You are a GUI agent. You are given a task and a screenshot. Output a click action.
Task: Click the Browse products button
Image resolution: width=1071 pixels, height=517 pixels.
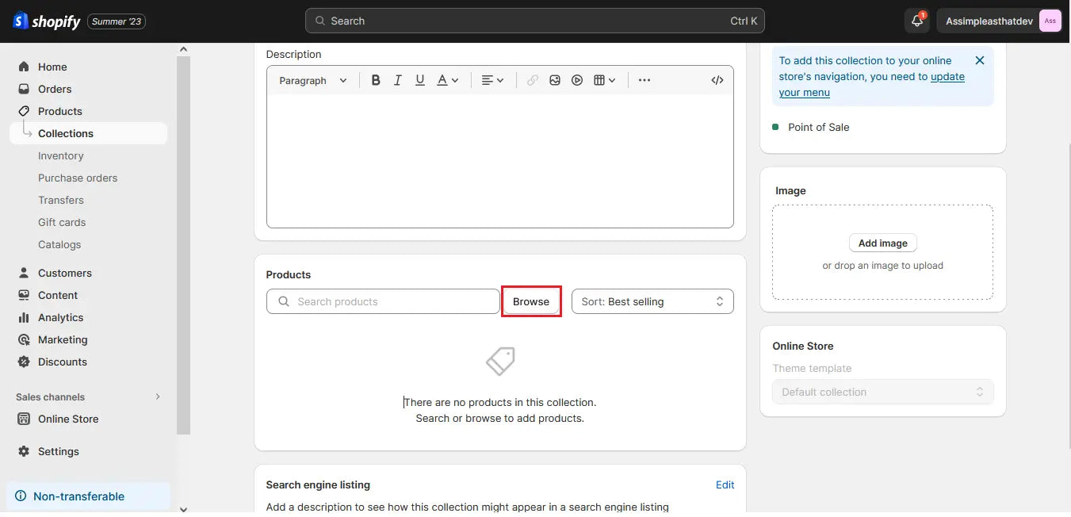click(531, 301)
